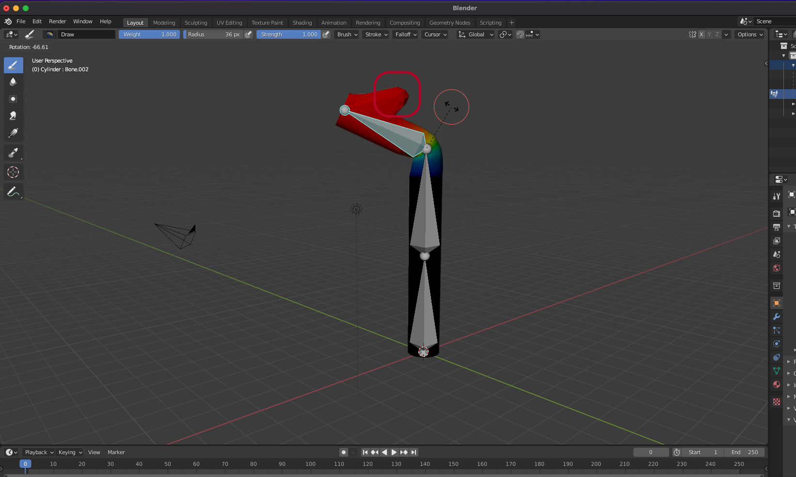796x477 pixels.
Task: Open the Output properties tab
Action: pyautogui.click(x=776, y=227)
